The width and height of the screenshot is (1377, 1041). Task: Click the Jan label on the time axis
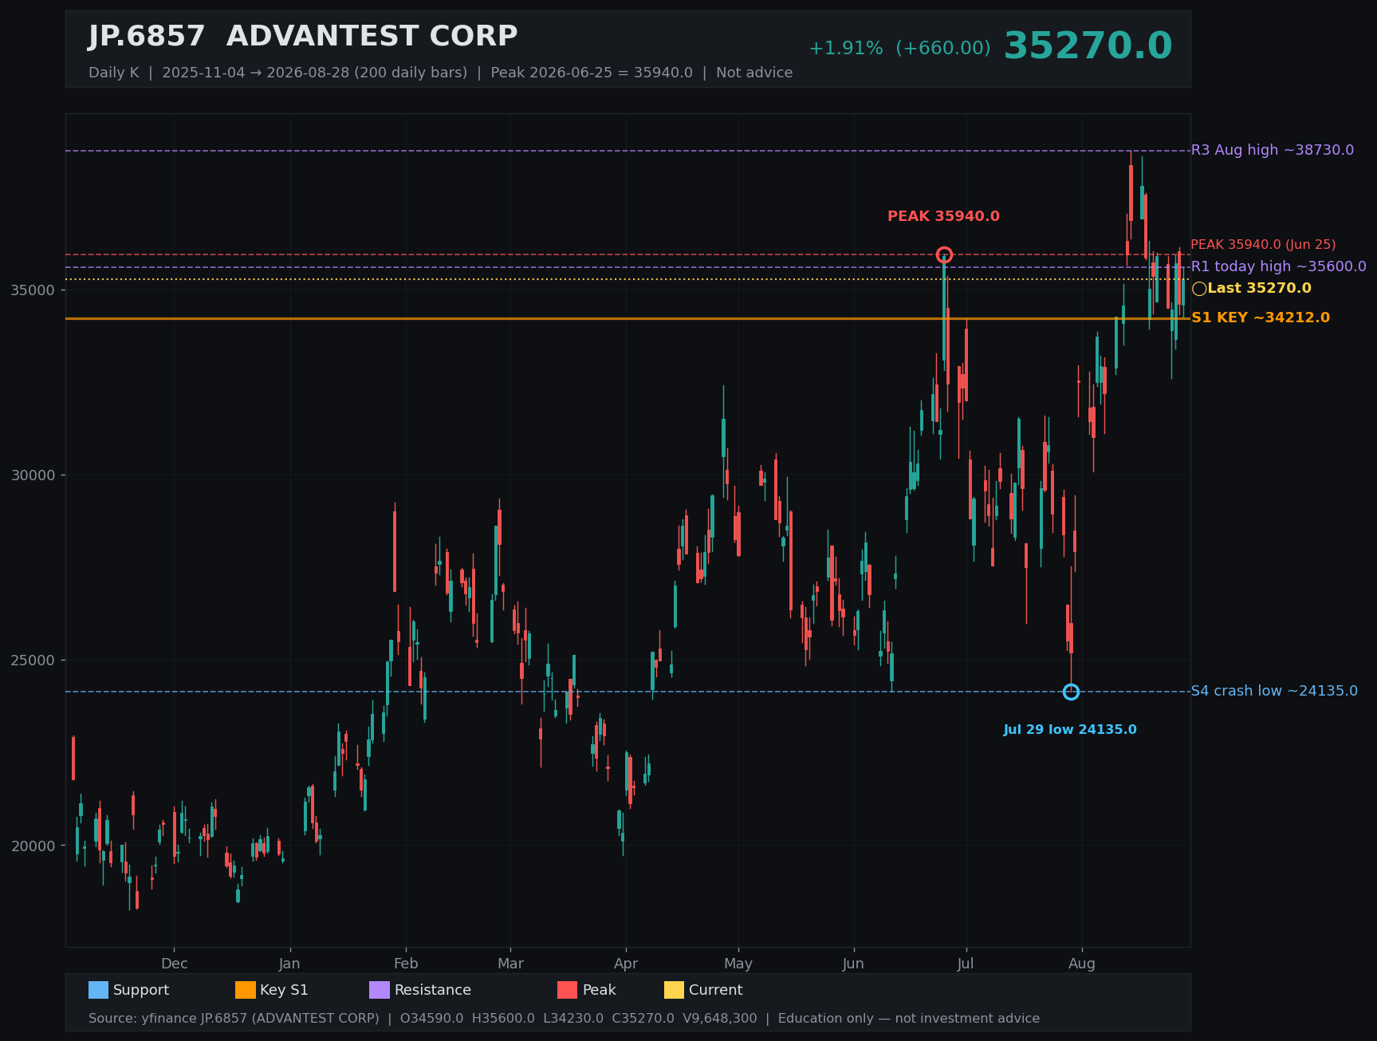[289, 964]
